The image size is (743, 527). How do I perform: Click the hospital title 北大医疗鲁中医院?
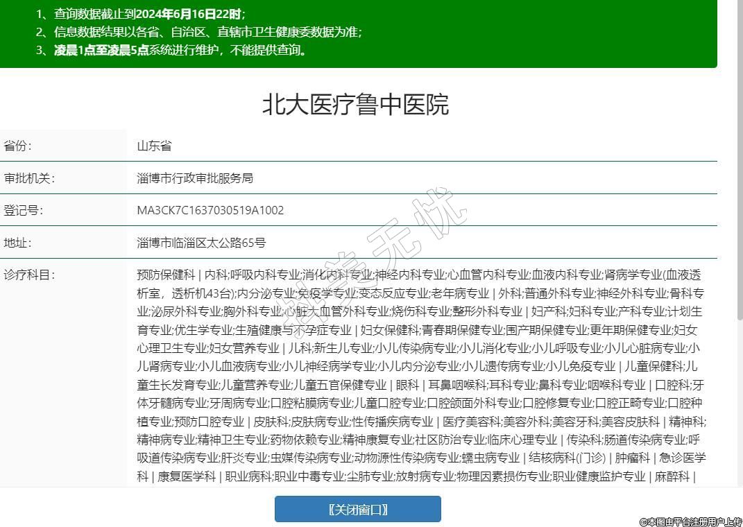pyautogui.click(x=355, y=104)
